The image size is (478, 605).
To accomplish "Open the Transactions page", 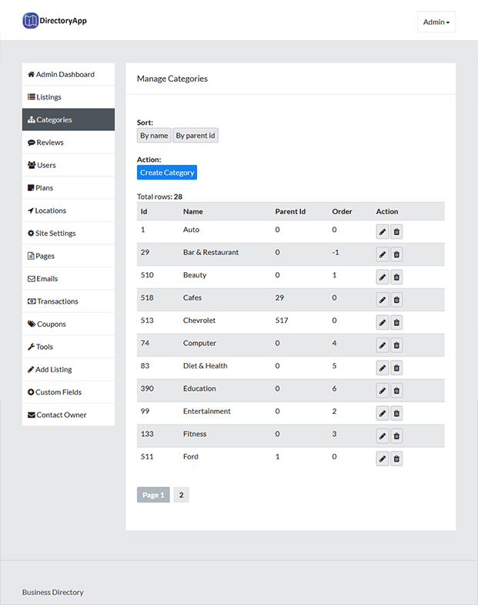I will (69, 301).
